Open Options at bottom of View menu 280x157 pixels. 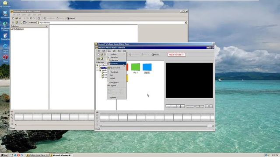coord(117,97)
